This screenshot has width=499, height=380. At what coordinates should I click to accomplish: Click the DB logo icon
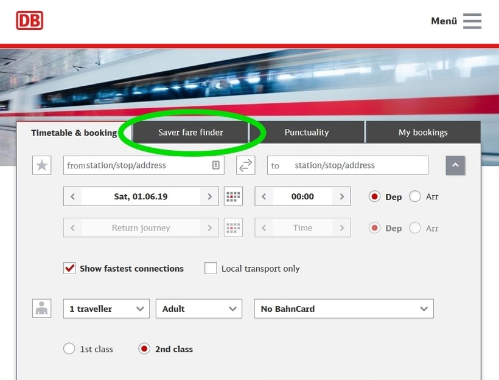(29, 20)
